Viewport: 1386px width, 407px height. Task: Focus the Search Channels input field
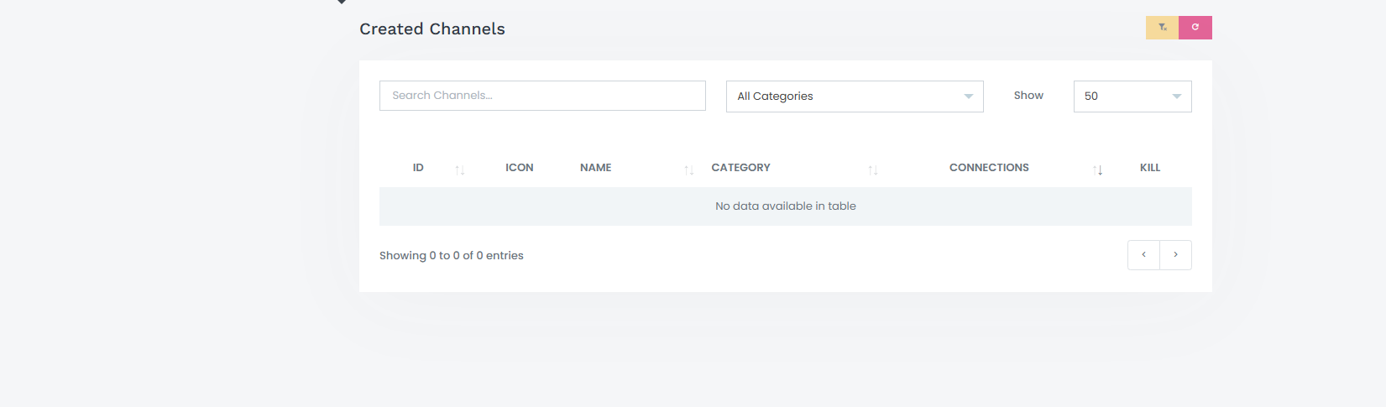coord(542,96)
